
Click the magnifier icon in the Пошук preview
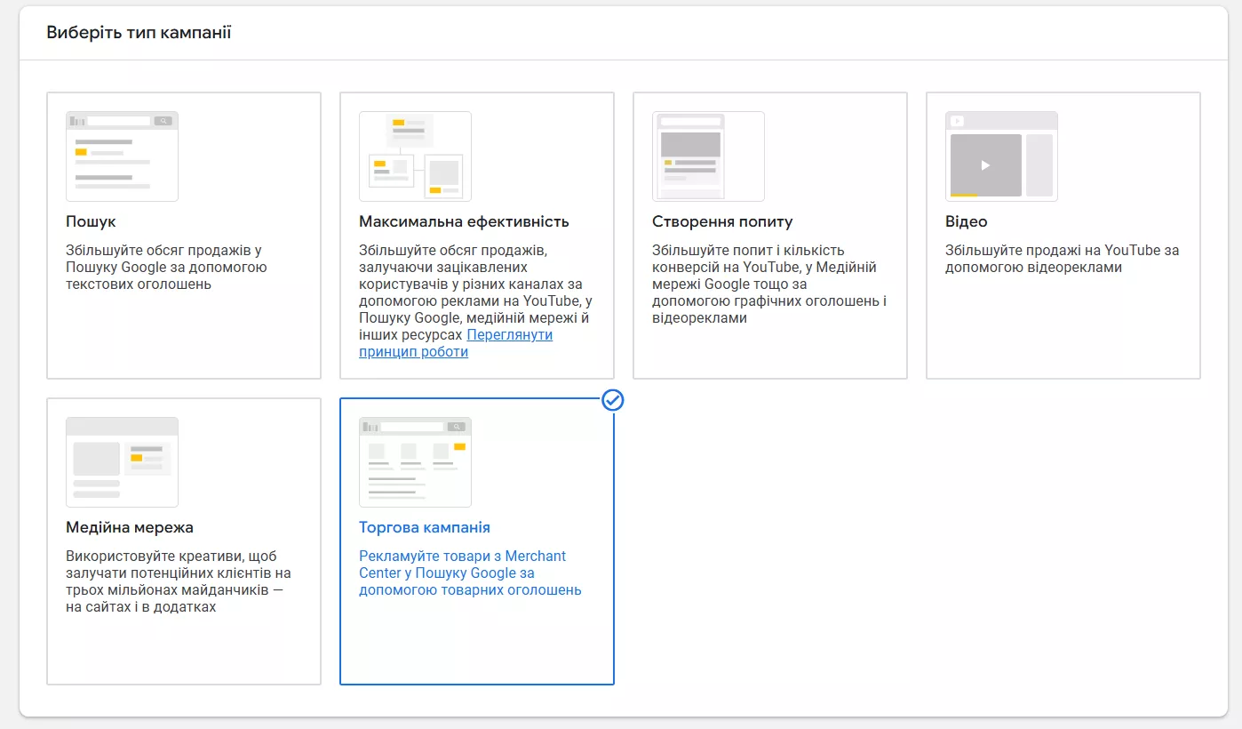point(163,119)
